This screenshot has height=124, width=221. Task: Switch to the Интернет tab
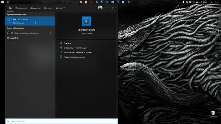[x=48, y=8]
